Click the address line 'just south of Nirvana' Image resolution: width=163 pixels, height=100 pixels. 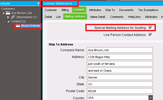point(120,64)
